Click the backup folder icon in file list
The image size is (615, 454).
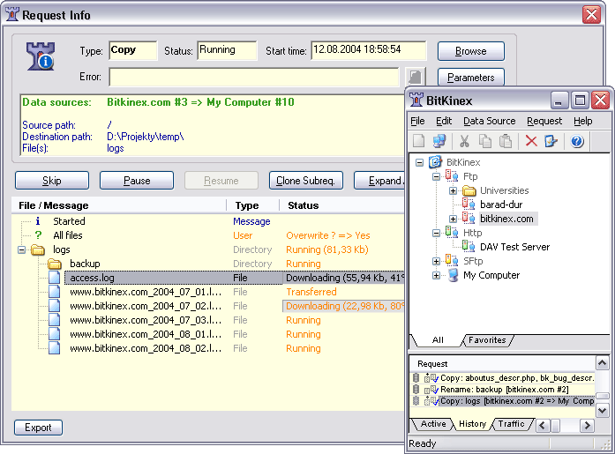[55, 264]
